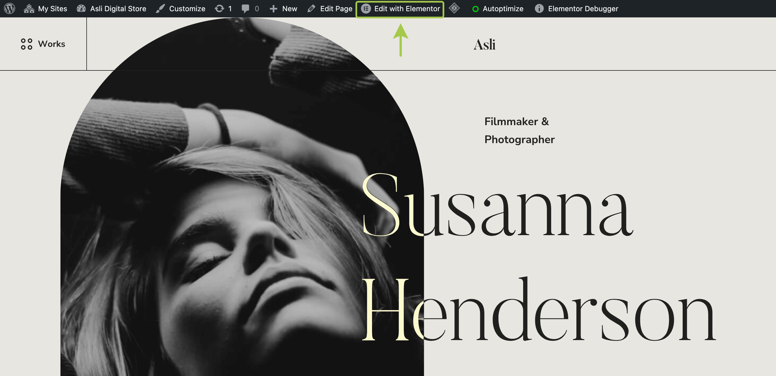Click the dashboard gauge icon
The image size is (776, 376).
(81, 8)
